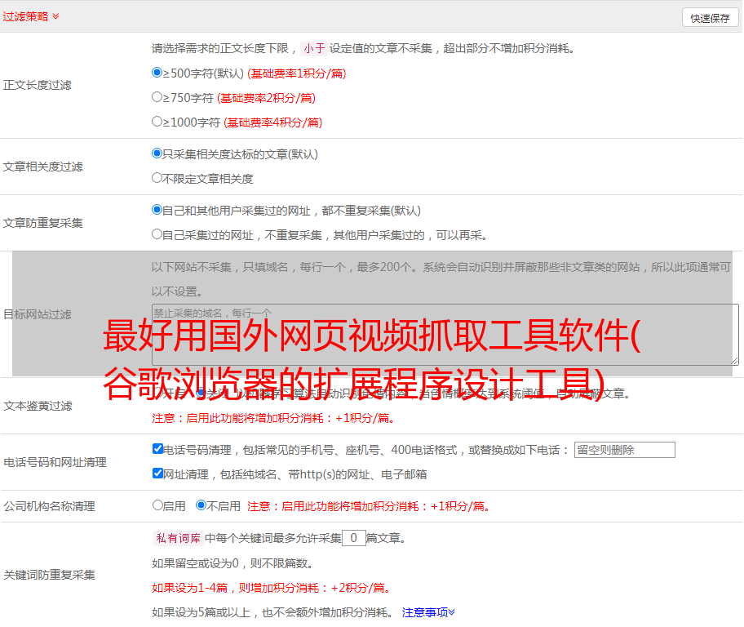Click the red 注意 note under 文本鉴黄过滤
The width and height of the screenshot is (744, 627).
pos(273,418)
